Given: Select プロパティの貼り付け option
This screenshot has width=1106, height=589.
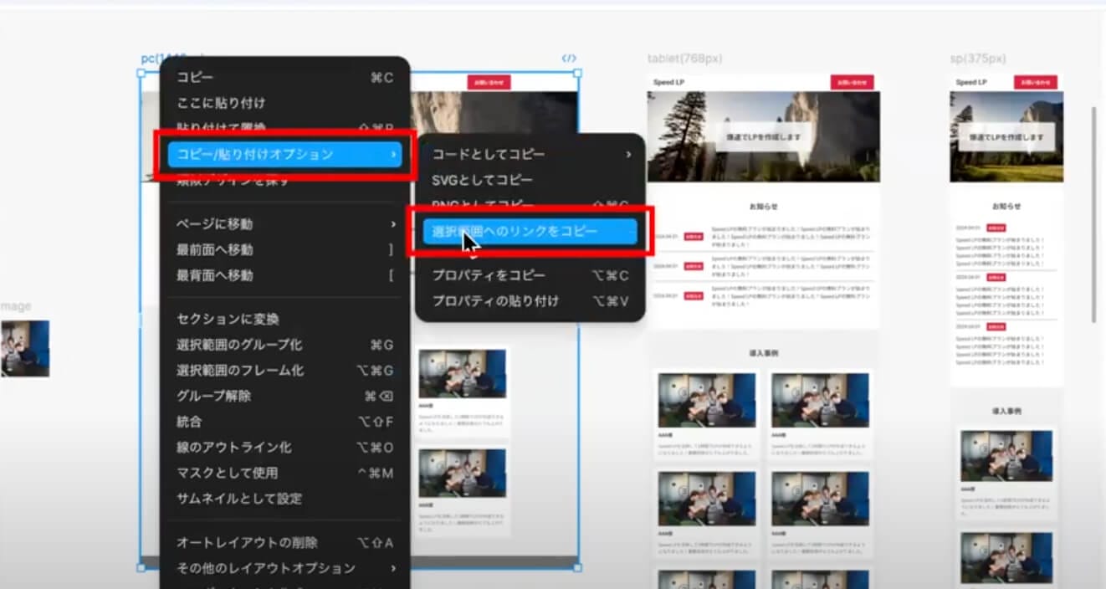Looking at the screenshot, I should point(494,300).
